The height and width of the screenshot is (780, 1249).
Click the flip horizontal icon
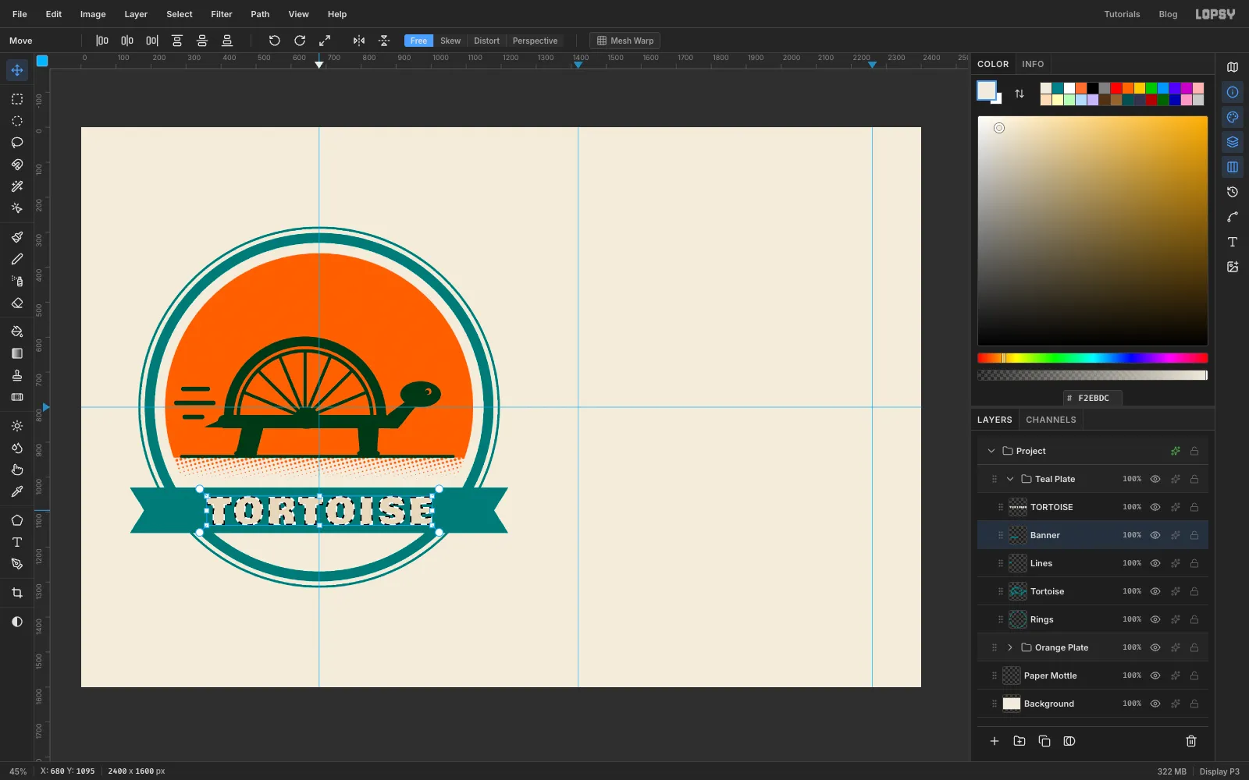[359, 41]
